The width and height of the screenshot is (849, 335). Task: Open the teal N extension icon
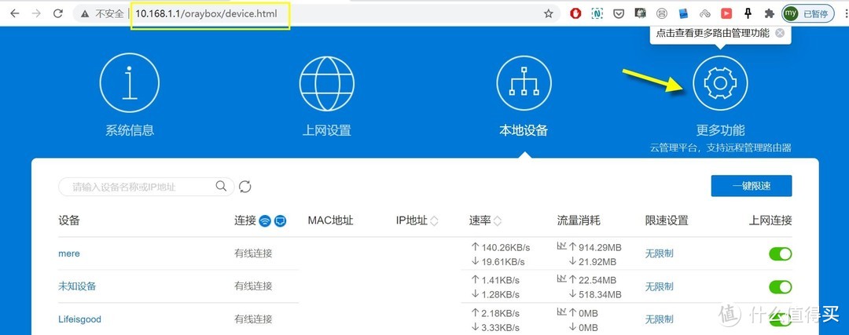(x=597, y=13)
